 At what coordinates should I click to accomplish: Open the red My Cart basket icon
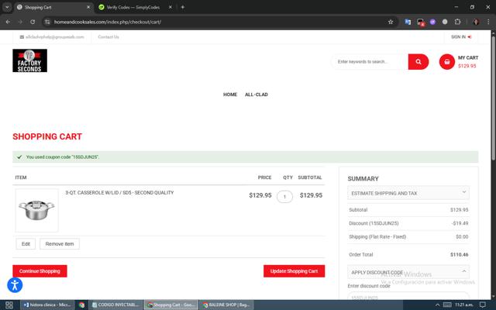tap(446, 62)
